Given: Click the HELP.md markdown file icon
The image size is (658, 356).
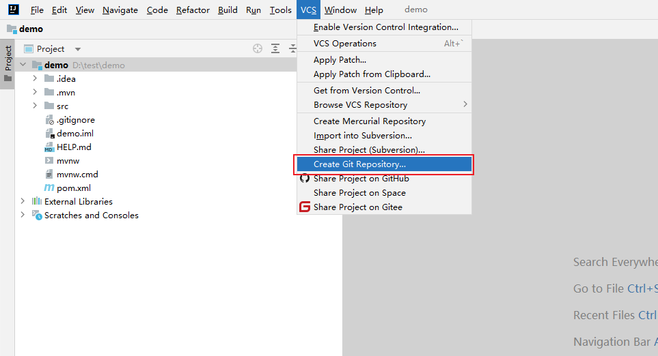Looking at the screenshot, I should pos(49,147).
